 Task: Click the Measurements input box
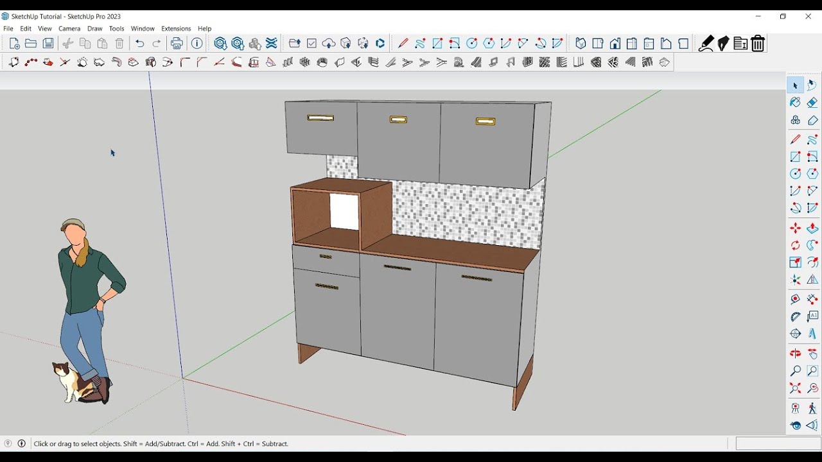(778, 443)
